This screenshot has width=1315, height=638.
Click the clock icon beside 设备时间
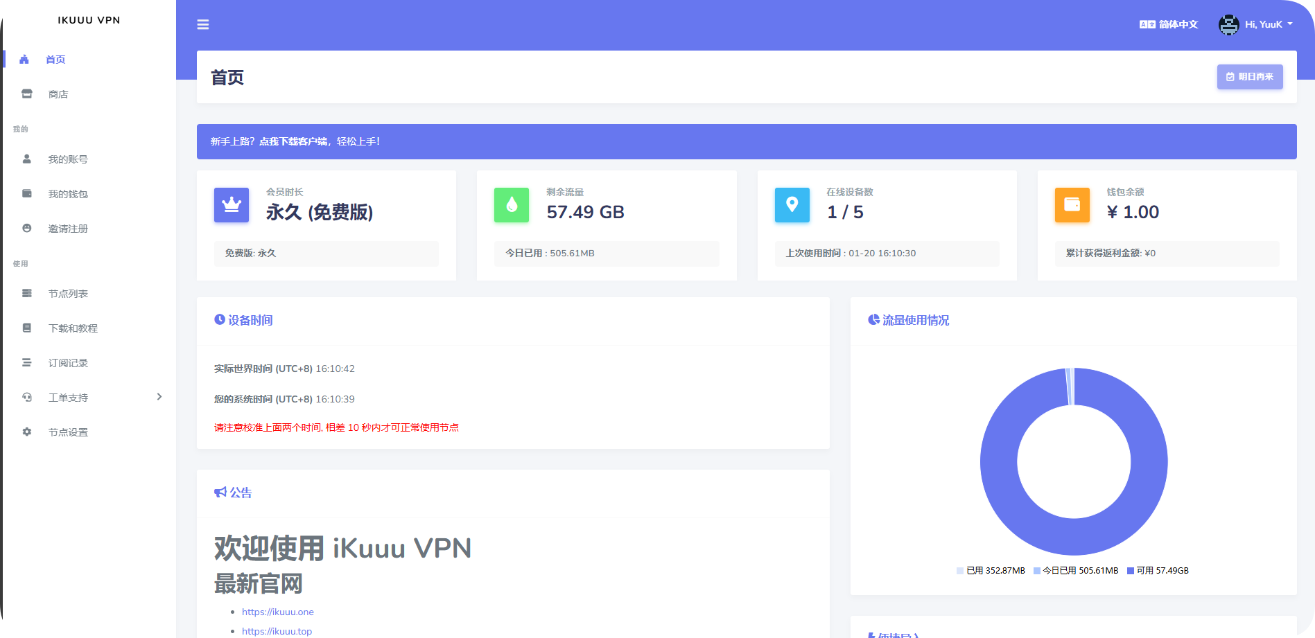point(220,319)
